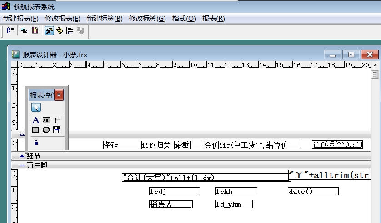The height and width of the screenshot is (223, 381).
Task: Select the "合计(大写)"+allt(l_dx) field
Action: point(206,178)
